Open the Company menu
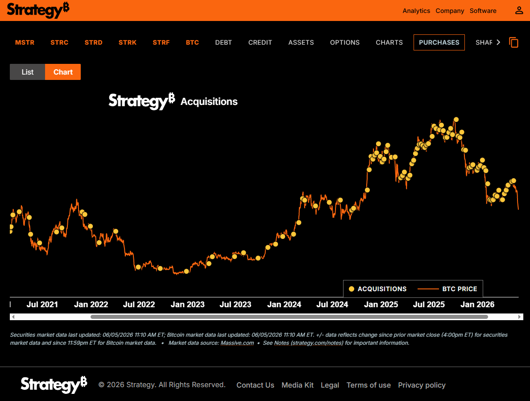Screen dimensions: 530x401 pos(450,11)
